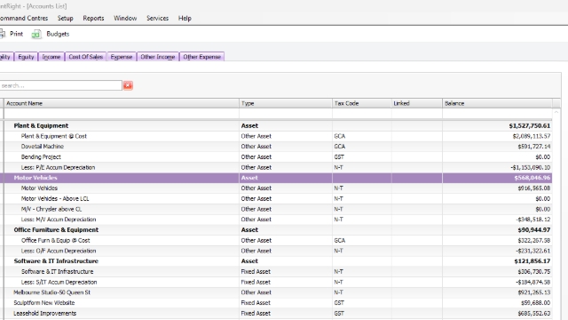Open the Help menu
Image resolution: width=568 pixels, height=320 pixels.
[x=185, y=18]
